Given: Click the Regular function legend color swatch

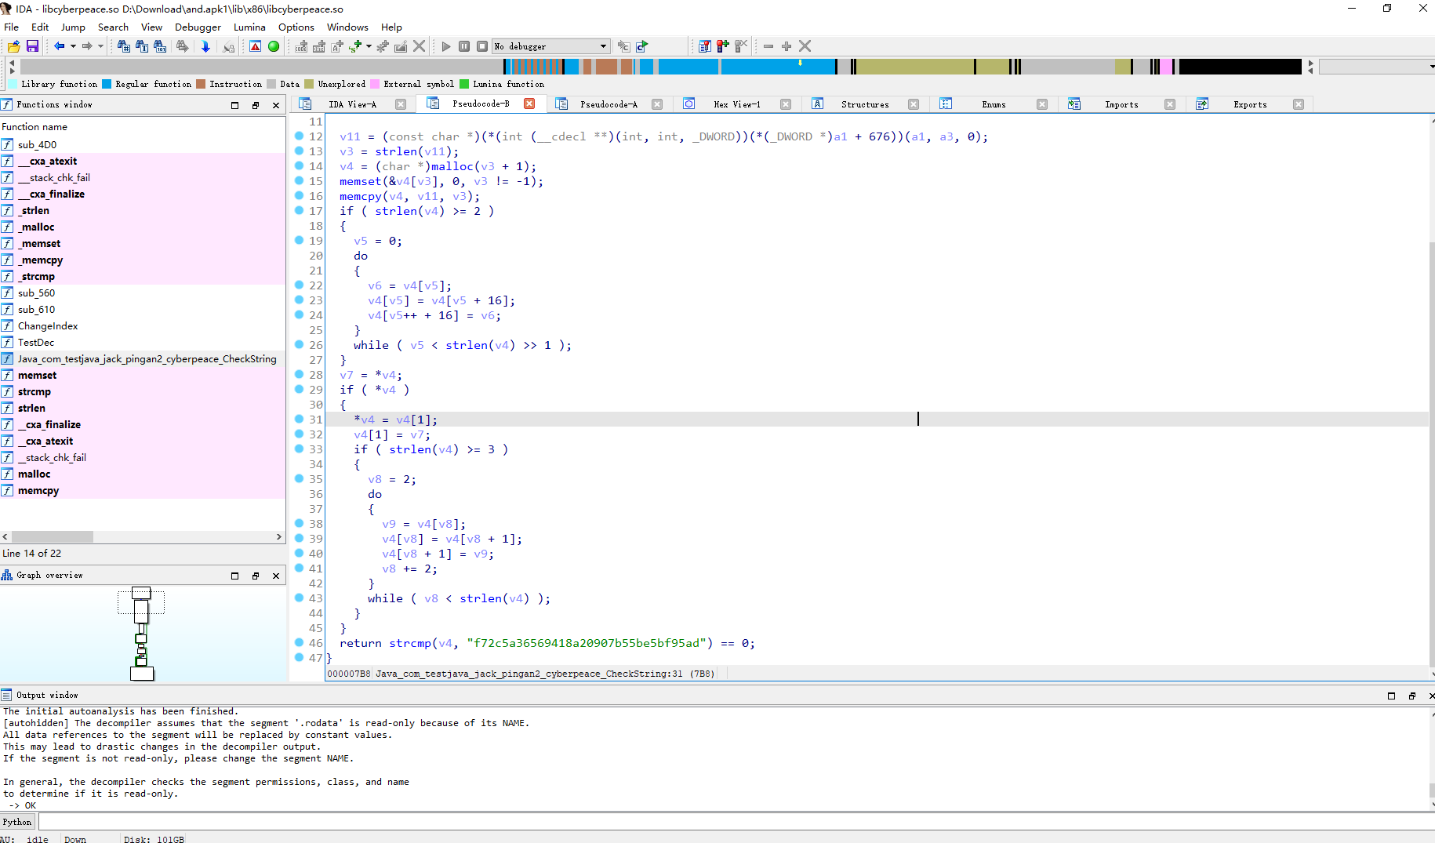Looking at the screenshot, I should point(107,84).
